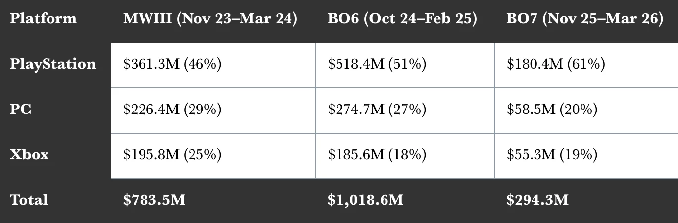This screenshot has width=678, height=223.
Task: Select the $294.3M total cell
Action: pos(537,200)
